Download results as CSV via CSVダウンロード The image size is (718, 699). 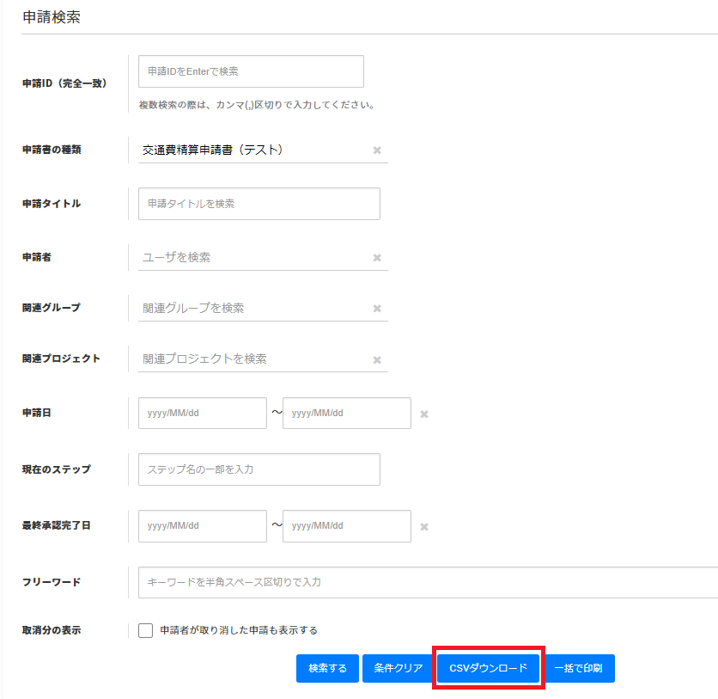[x=488, y=668]
